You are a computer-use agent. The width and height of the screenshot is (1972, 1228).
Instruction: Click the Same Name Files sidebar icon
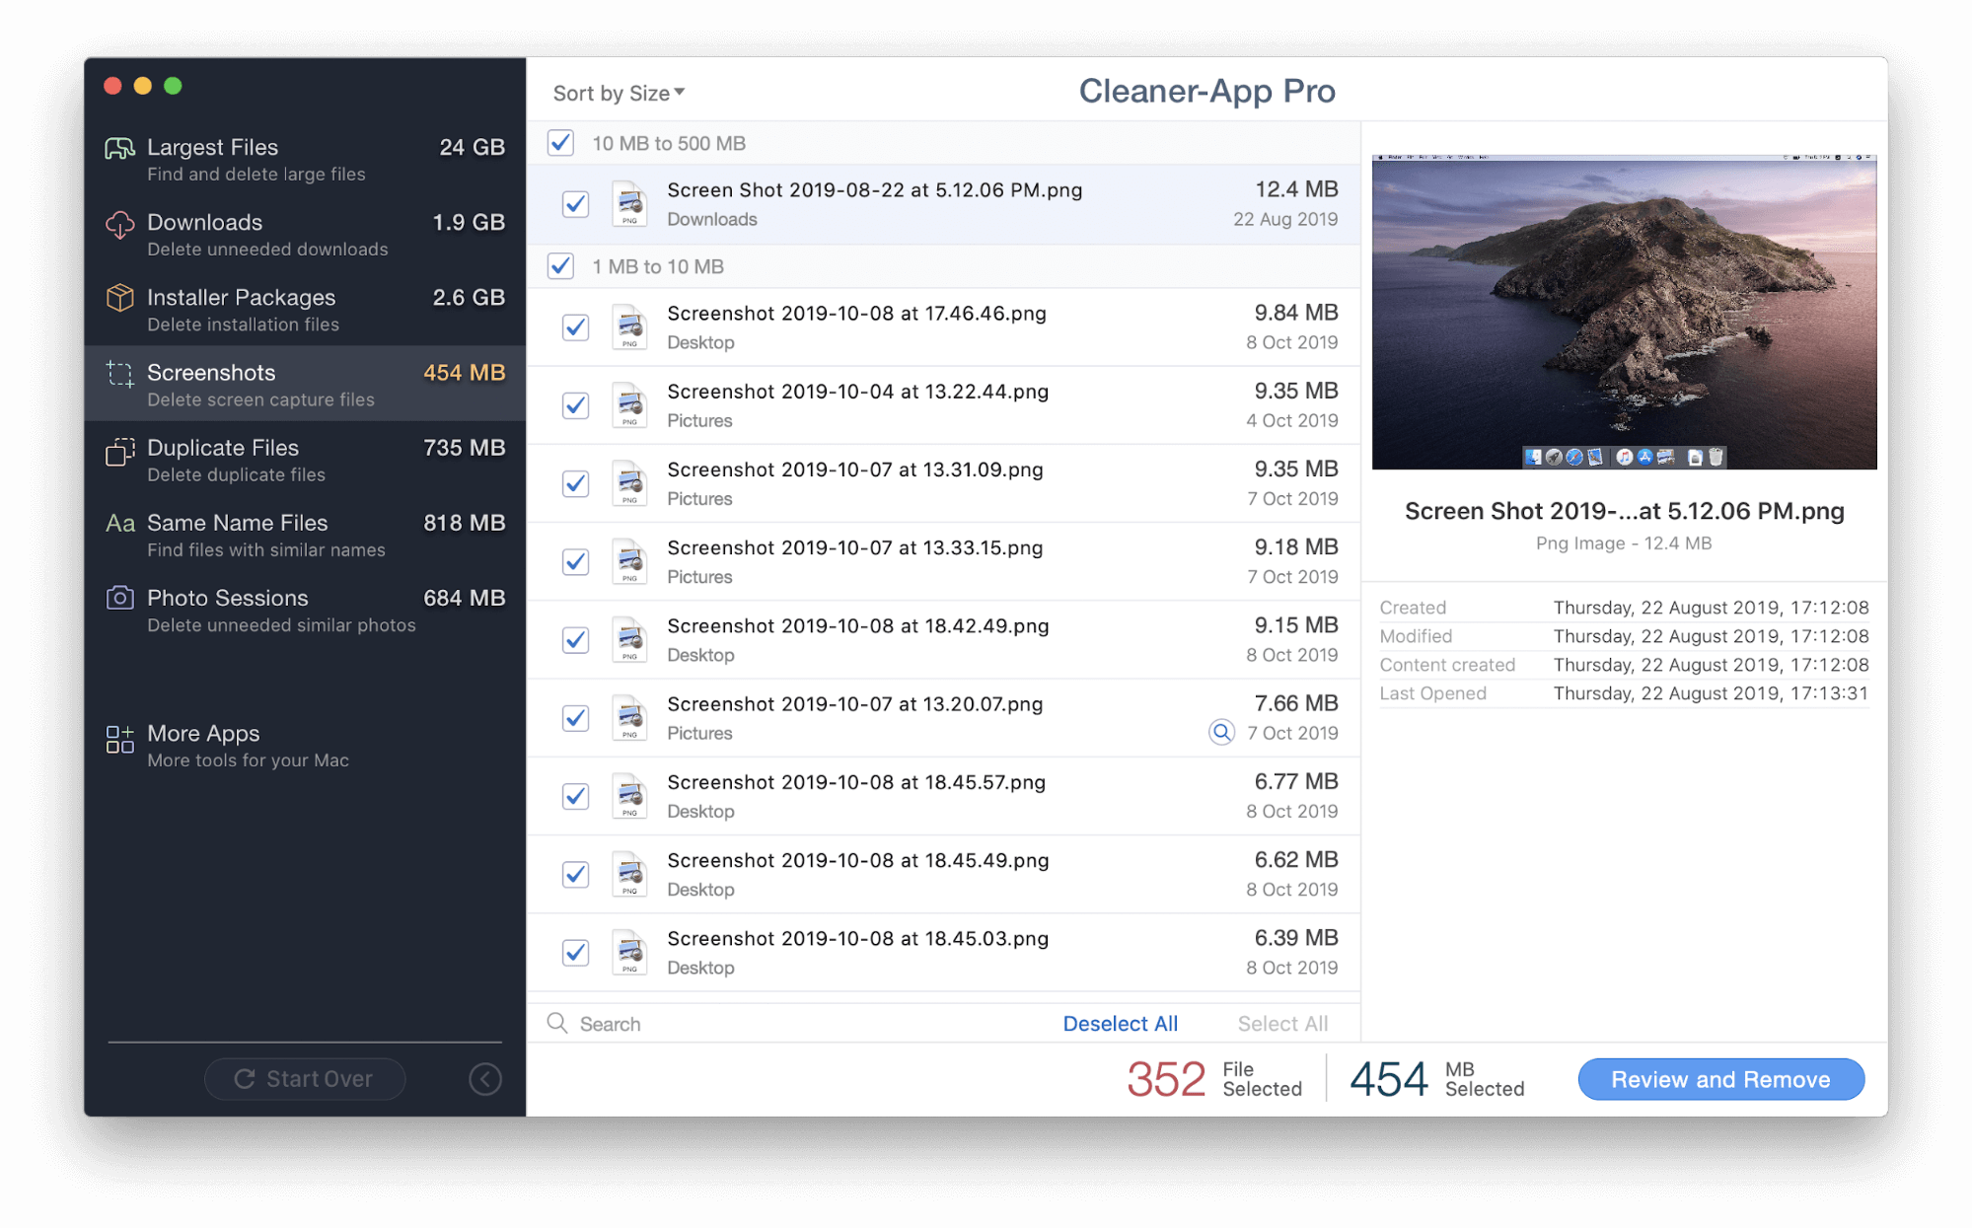[x=116, y=524]
